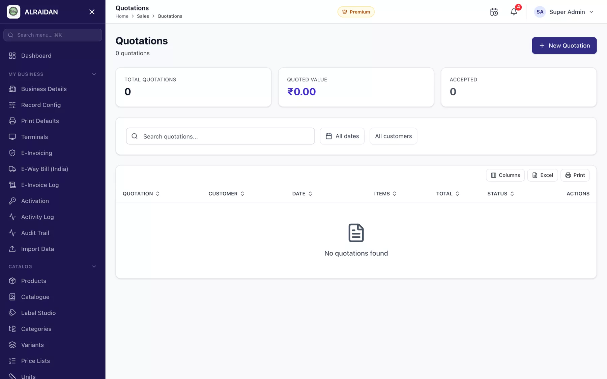Collapse the MY BUSINESS section chevron
Viewport: 607px width, 379px height.
(x=94, y=74)
